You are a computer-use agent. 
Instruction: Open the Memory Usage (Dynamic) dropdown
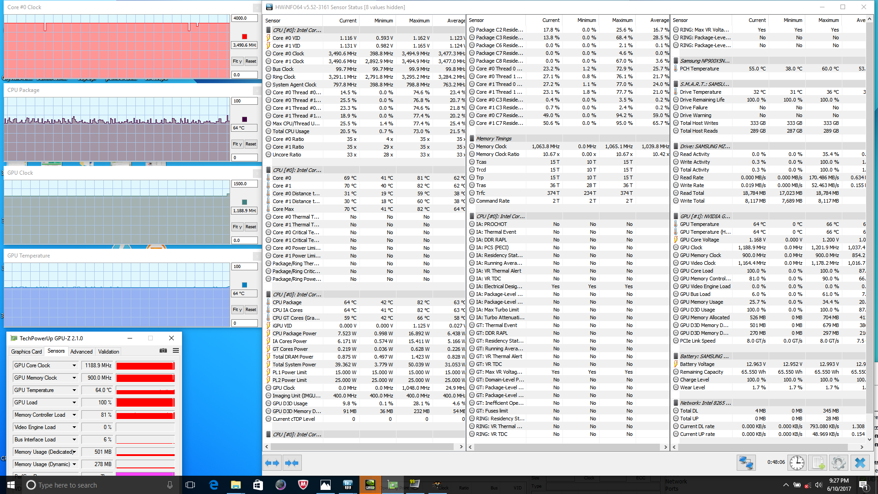(74, 464)
